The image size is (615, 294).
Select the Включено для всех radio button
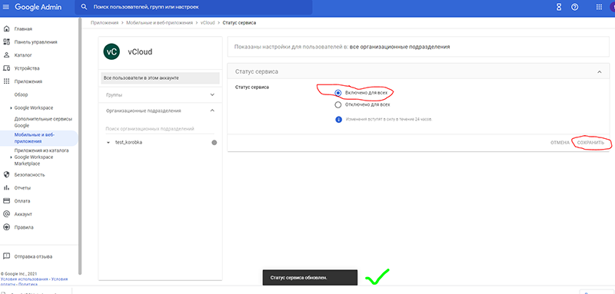click(x=338, y=93)
